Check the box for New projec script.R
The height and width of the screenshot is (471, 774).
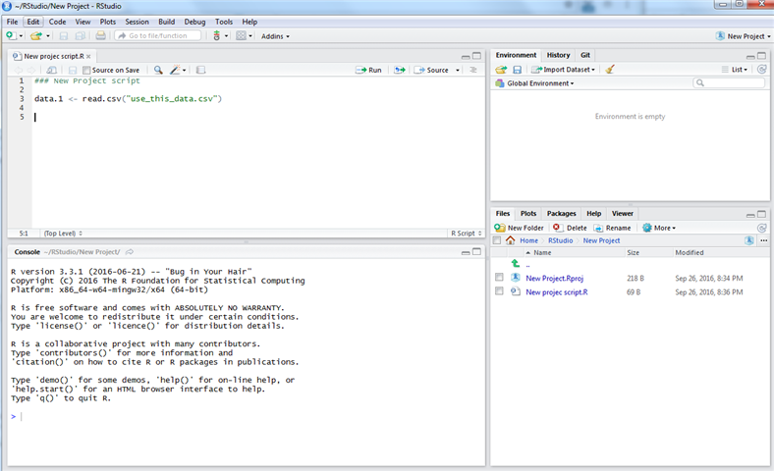click(499, 291)
